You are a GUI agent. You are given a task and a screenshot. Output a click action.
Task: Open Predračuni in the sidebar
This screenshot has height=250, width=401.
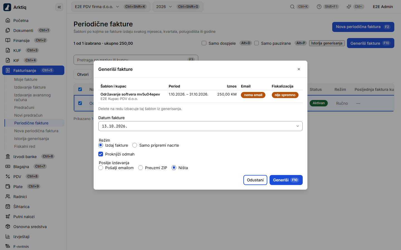pyautogui.click(x=24, y=107)
